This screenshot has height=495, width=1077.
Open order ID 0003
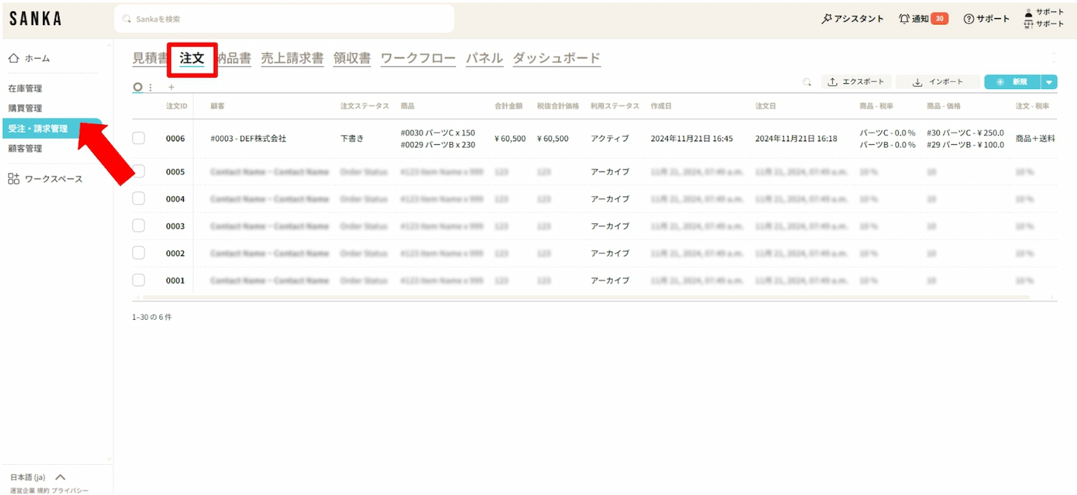pyautogui.click(x=175, y=226)
